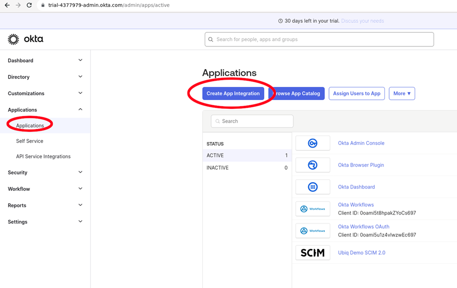Go forward with browser forward arrow
The width and height of the screenshot is (457, 288).
click(18, 5)
